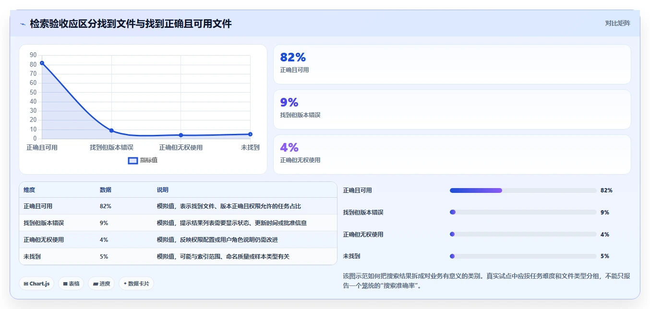
Task: Click description starting 模拟值，反映权限配置
Action: [217, 240]
